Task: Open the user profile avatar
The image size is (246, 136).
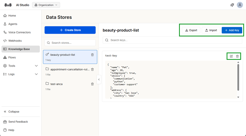Action: click(x=240, y=5)
